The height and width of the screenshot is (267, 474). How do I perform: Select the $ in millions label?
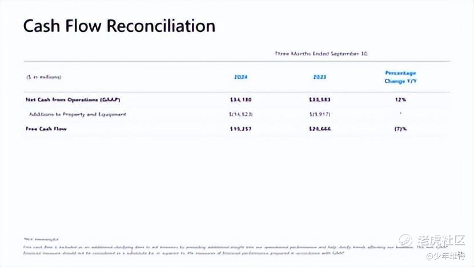pyautogui.click(x=44, y=77)
